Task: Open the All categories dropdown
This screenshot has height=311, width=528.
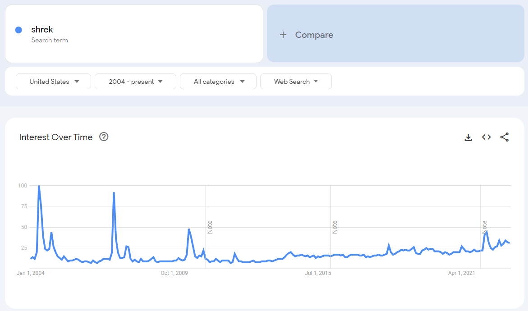Action: (218, 82)
